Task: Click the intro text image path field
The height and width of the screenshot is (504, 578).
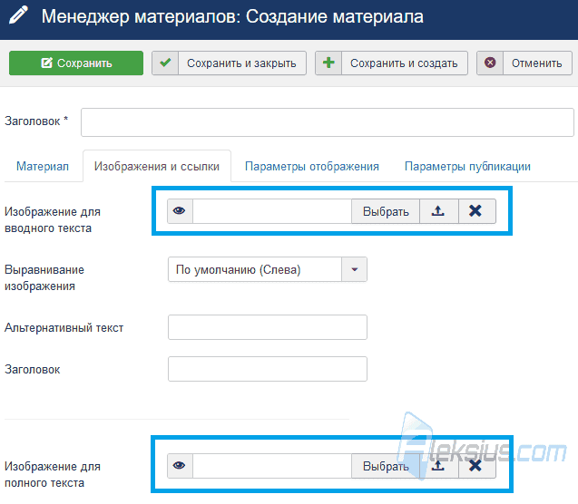Action: [x=272, y=211]
